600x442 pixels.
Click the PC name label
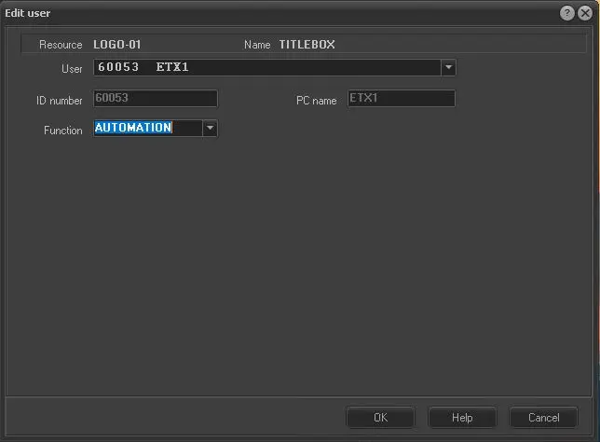316,100
